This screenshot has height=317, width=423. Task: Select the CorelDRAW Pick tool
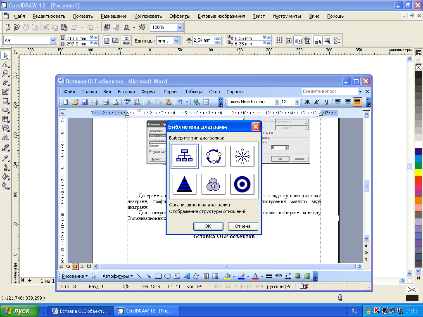[5, 56]
